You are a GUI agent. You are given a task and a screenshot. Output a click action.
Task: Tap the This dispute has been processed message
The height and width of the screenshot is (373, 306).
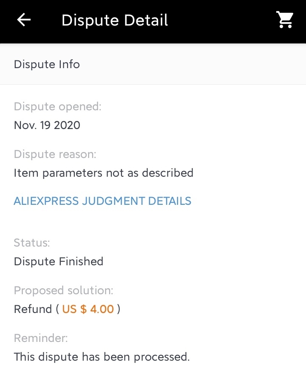(102, 357)
